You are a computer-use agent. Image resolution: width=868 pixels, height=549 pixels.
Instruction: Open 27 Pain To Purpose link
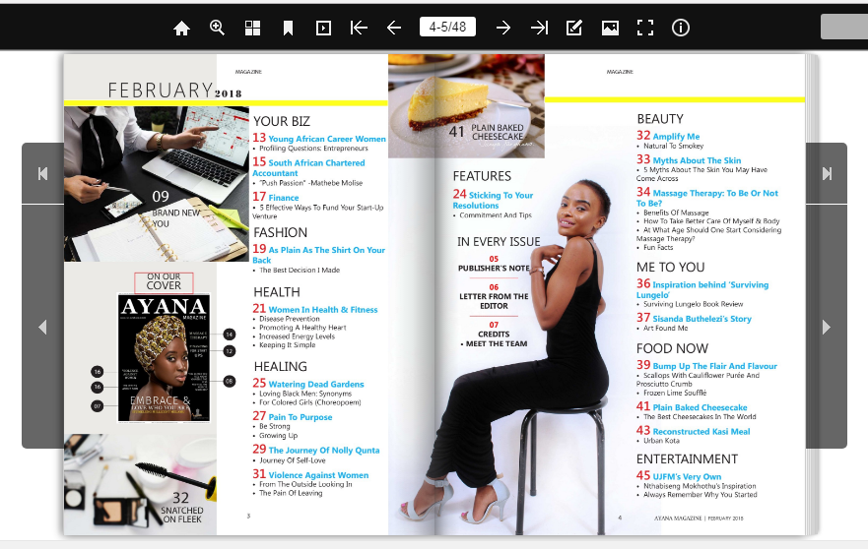pos(293,416)
